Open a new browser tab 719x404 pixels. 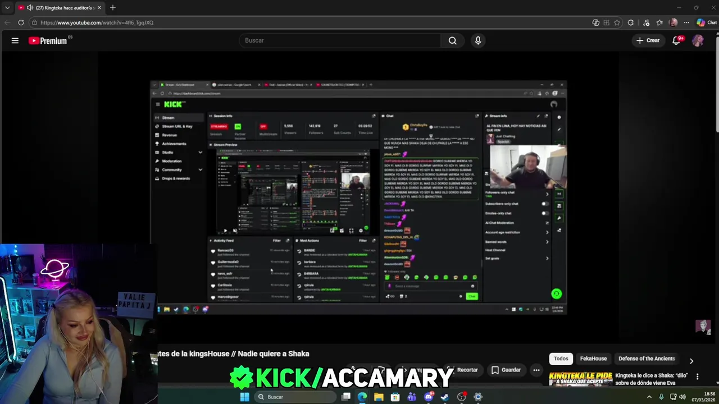pyautogui.click(x=113, y=8)
